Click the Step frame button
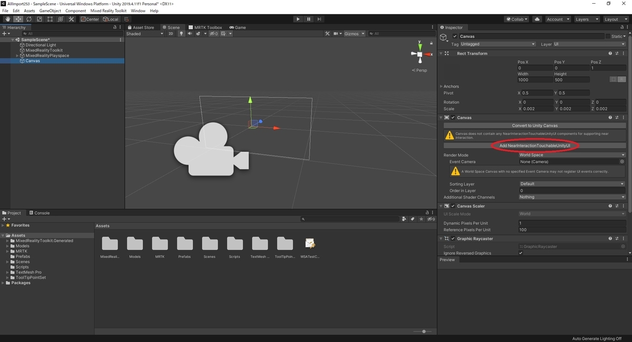 pos(319,19)
